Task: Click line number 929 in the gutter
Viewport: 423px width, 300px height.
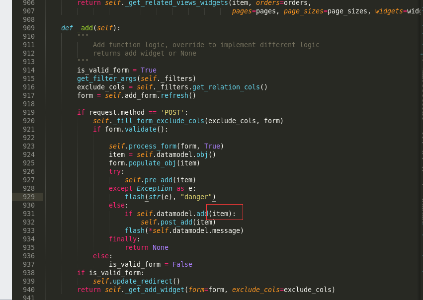Action: click(x=28, y=197)
